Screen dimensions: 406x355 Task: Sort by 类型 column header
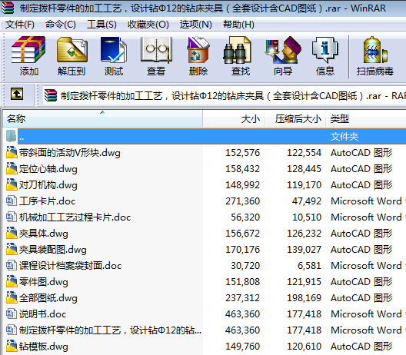[366, 119]
